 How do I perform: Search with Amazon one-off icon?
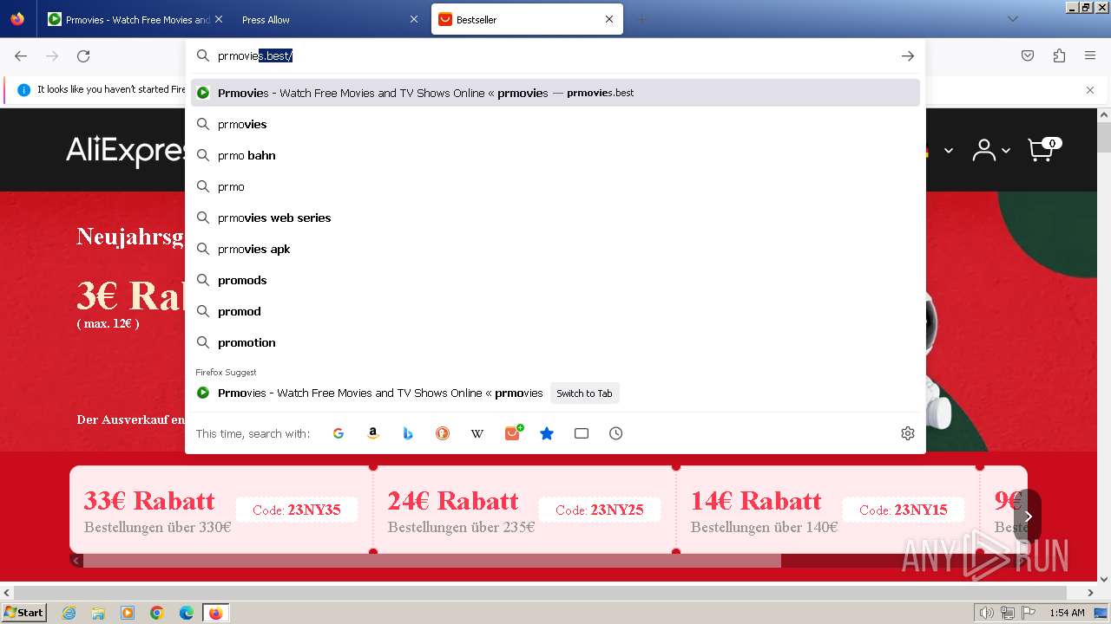coord(373,433)
